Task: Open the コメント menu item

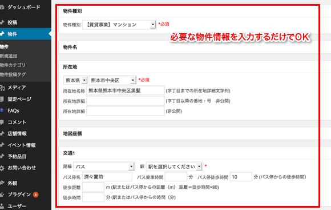Action: [x=17, y=122]
